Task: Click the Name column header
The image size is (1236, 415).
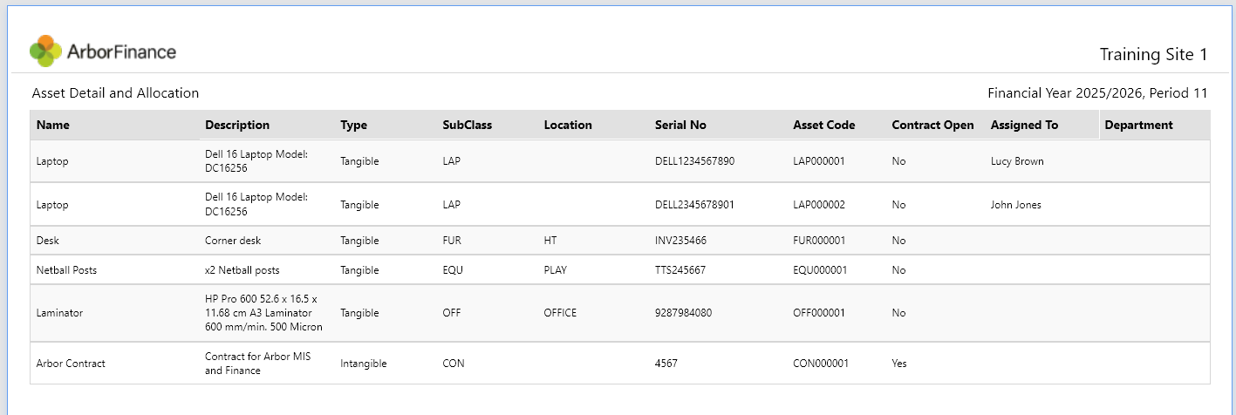Action: coord(53,125)
